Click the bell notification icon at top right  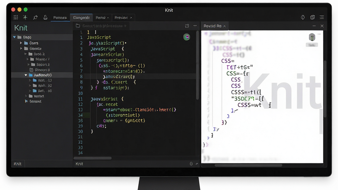[303, 17]
